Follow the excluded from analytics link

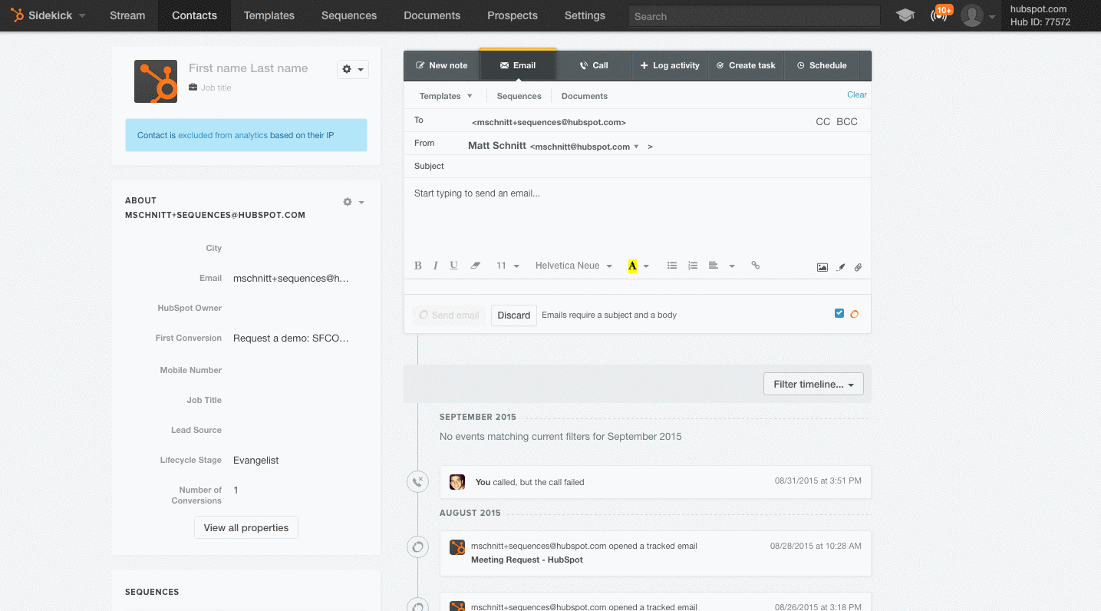click(x=223, y=135)
